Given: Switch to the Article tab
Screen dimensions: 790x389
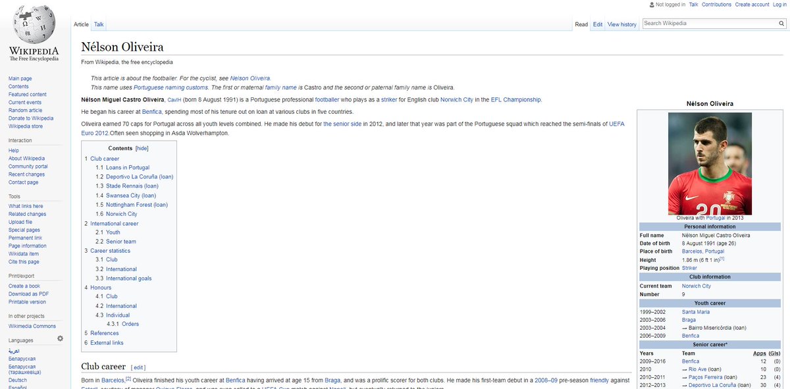Looking at the screenshot, I should tap(81, 24).
